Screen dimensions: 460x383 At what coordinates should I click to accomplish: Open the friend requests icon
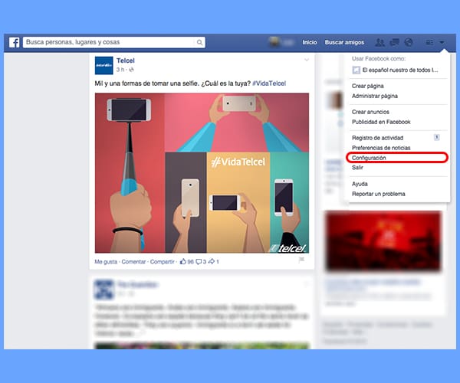pyautogui.click(x=380, y=43)
